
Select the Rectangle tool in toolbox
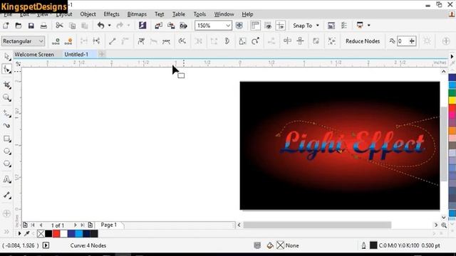7,139
